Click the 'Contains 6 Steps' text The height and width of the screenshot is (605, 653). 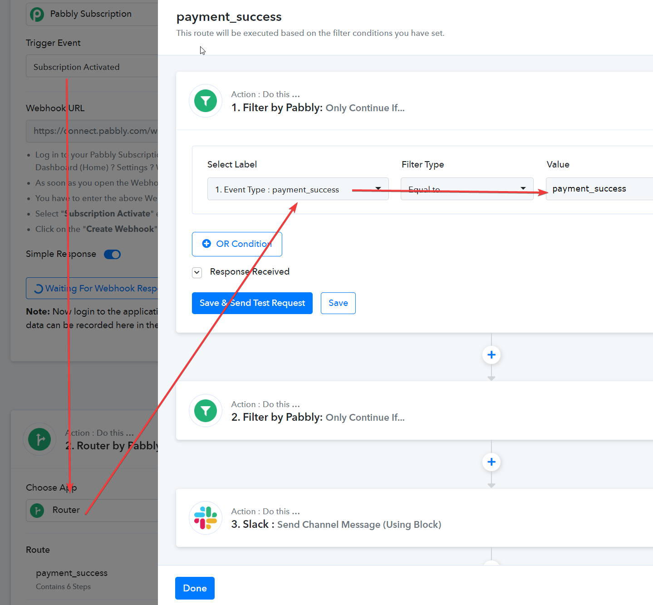[x=63, y=587]
